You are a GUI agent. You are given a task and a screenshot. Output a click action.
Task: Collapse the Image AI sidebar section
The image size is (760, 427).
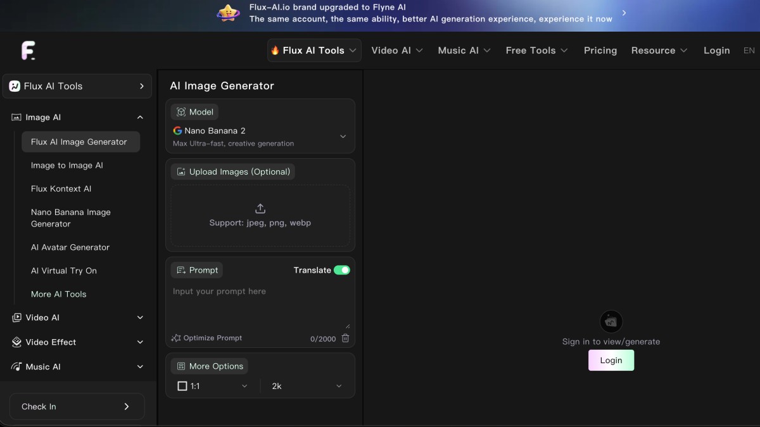pyautogui.click(x=140, y=117)
